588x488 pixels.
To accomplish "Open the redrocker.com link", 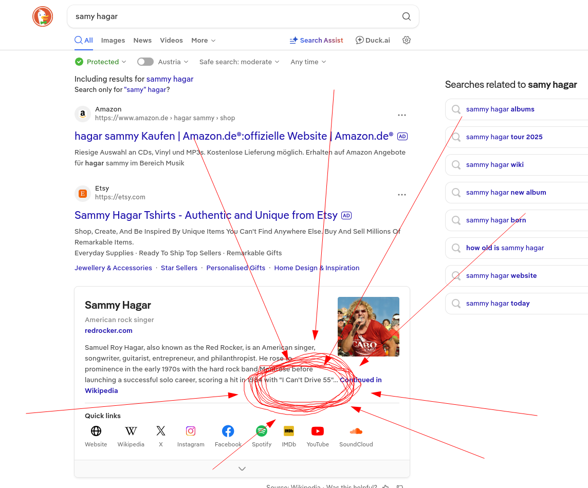I will [108, 330].
